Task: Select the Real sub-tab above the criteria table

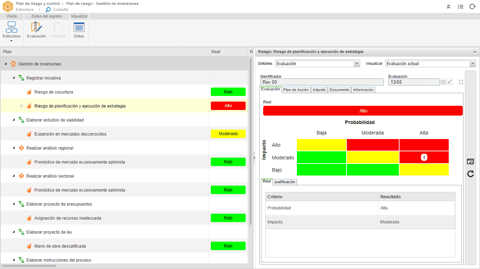Action: click(267, 181)
